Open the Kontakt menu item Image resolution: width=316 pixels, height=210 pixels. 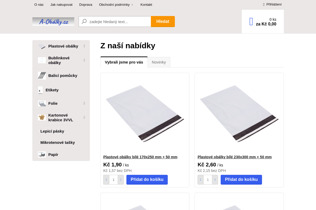tap(146, 4)
